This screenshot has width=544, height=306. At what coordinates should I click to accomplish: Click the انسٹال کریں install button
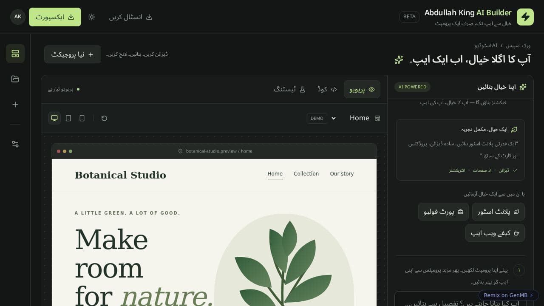(131, 17)
